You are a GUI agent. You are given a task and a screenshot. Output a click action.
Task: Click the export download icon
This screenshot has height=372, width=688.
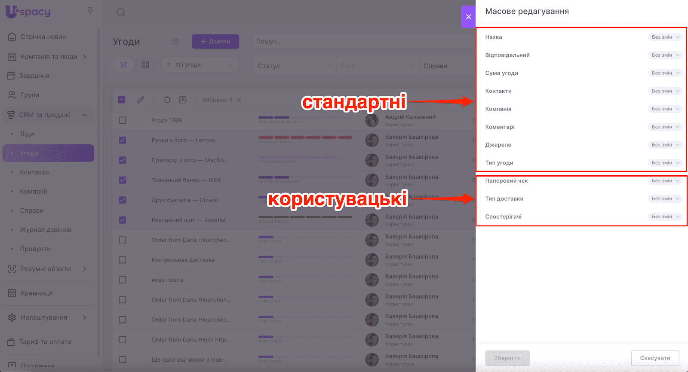tap(183, 100)
